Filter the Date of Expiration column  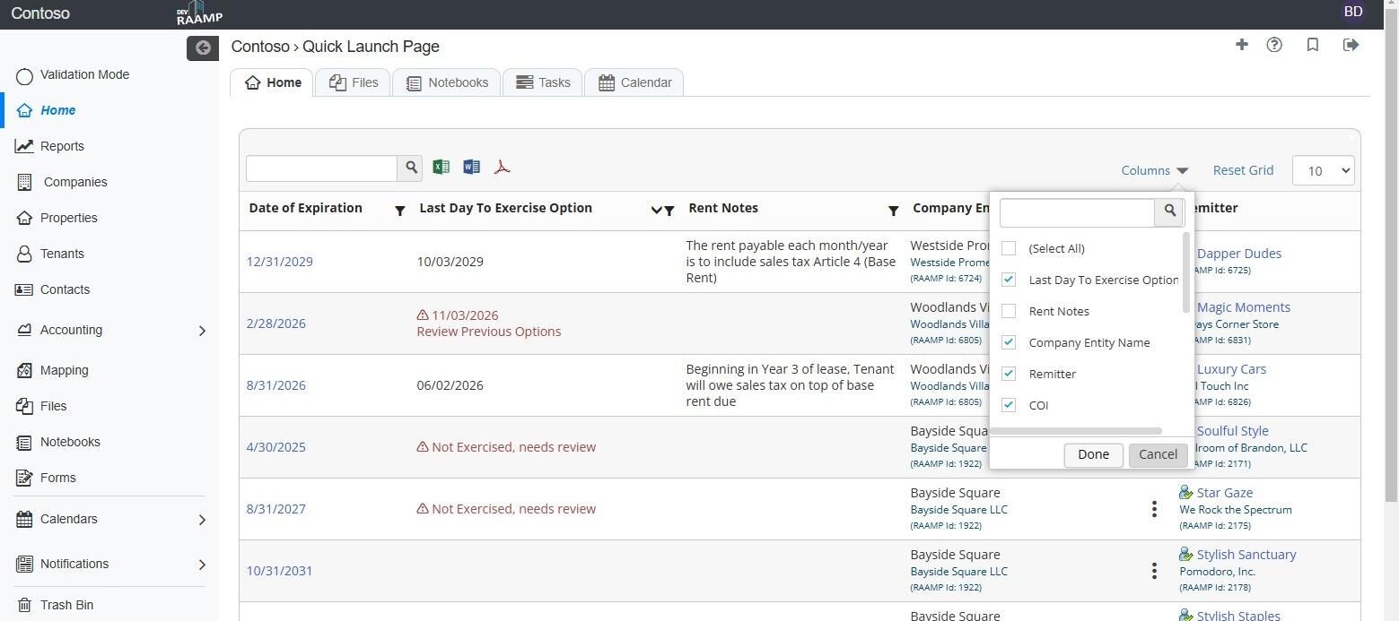pyautogui.click(x=400, y=211)
